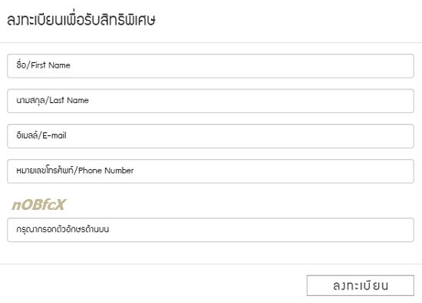Viewport: 422px width, 303px height.
Task: Click the First Name input field
Action: coord(210,66)
